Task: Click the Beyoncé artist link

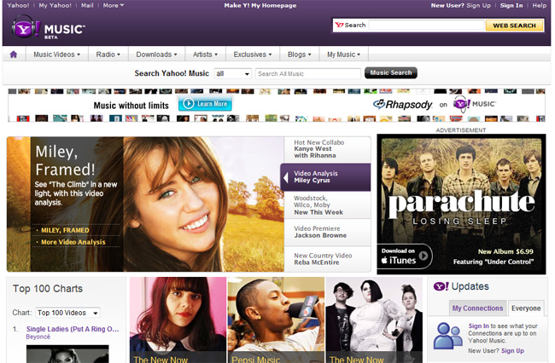Action: click(x=38, y=337)
